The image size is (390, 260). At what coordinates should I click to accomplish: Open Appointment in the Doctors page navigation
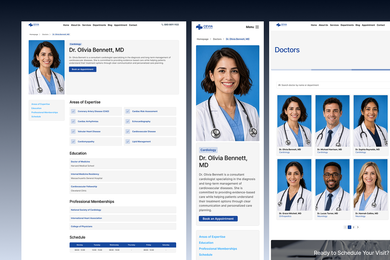click(369, 25)
